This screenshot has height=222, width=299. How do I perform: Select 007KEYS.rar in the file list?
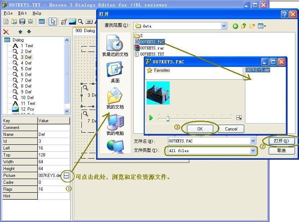152,48
